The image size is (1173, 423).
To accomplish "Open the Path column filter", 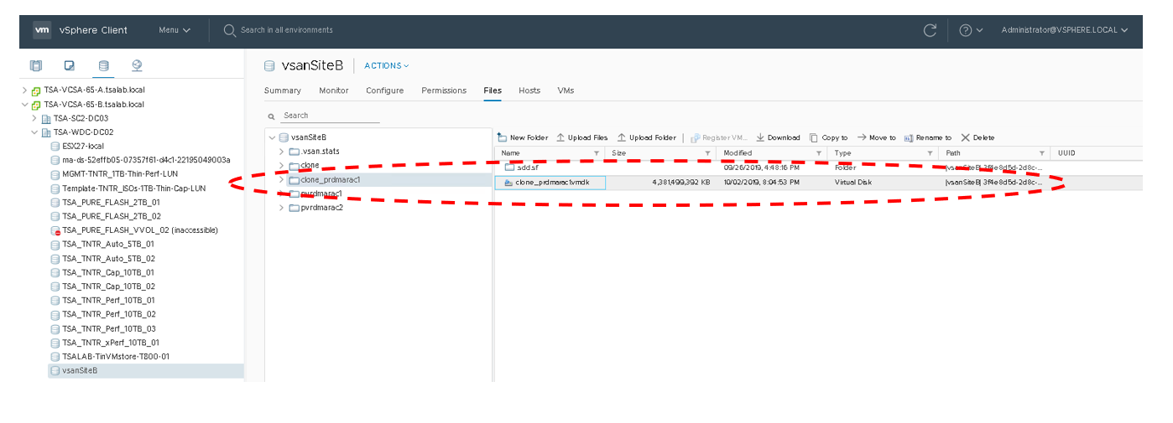I will point(1041,153).
